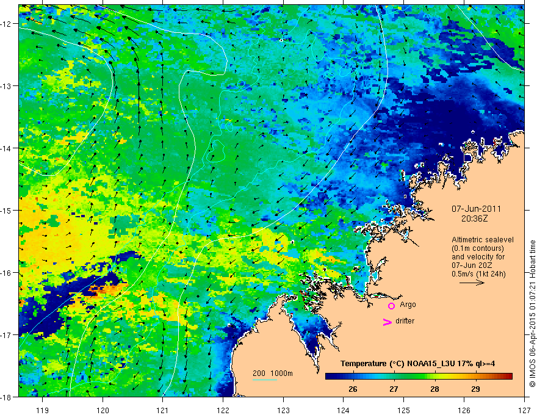
Task: Click the magenta drifter arrow symbol
Action: coord(387,322)
